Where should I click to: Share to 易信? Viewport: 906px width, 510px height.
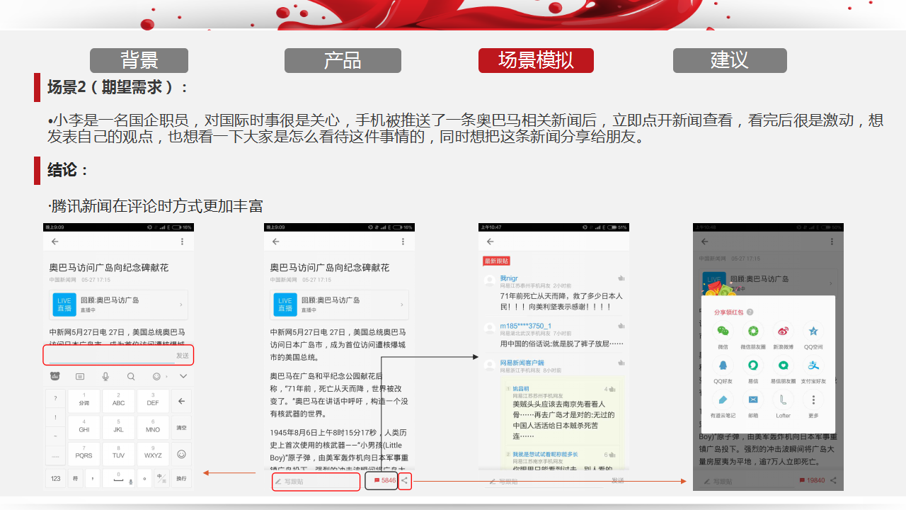753,365
